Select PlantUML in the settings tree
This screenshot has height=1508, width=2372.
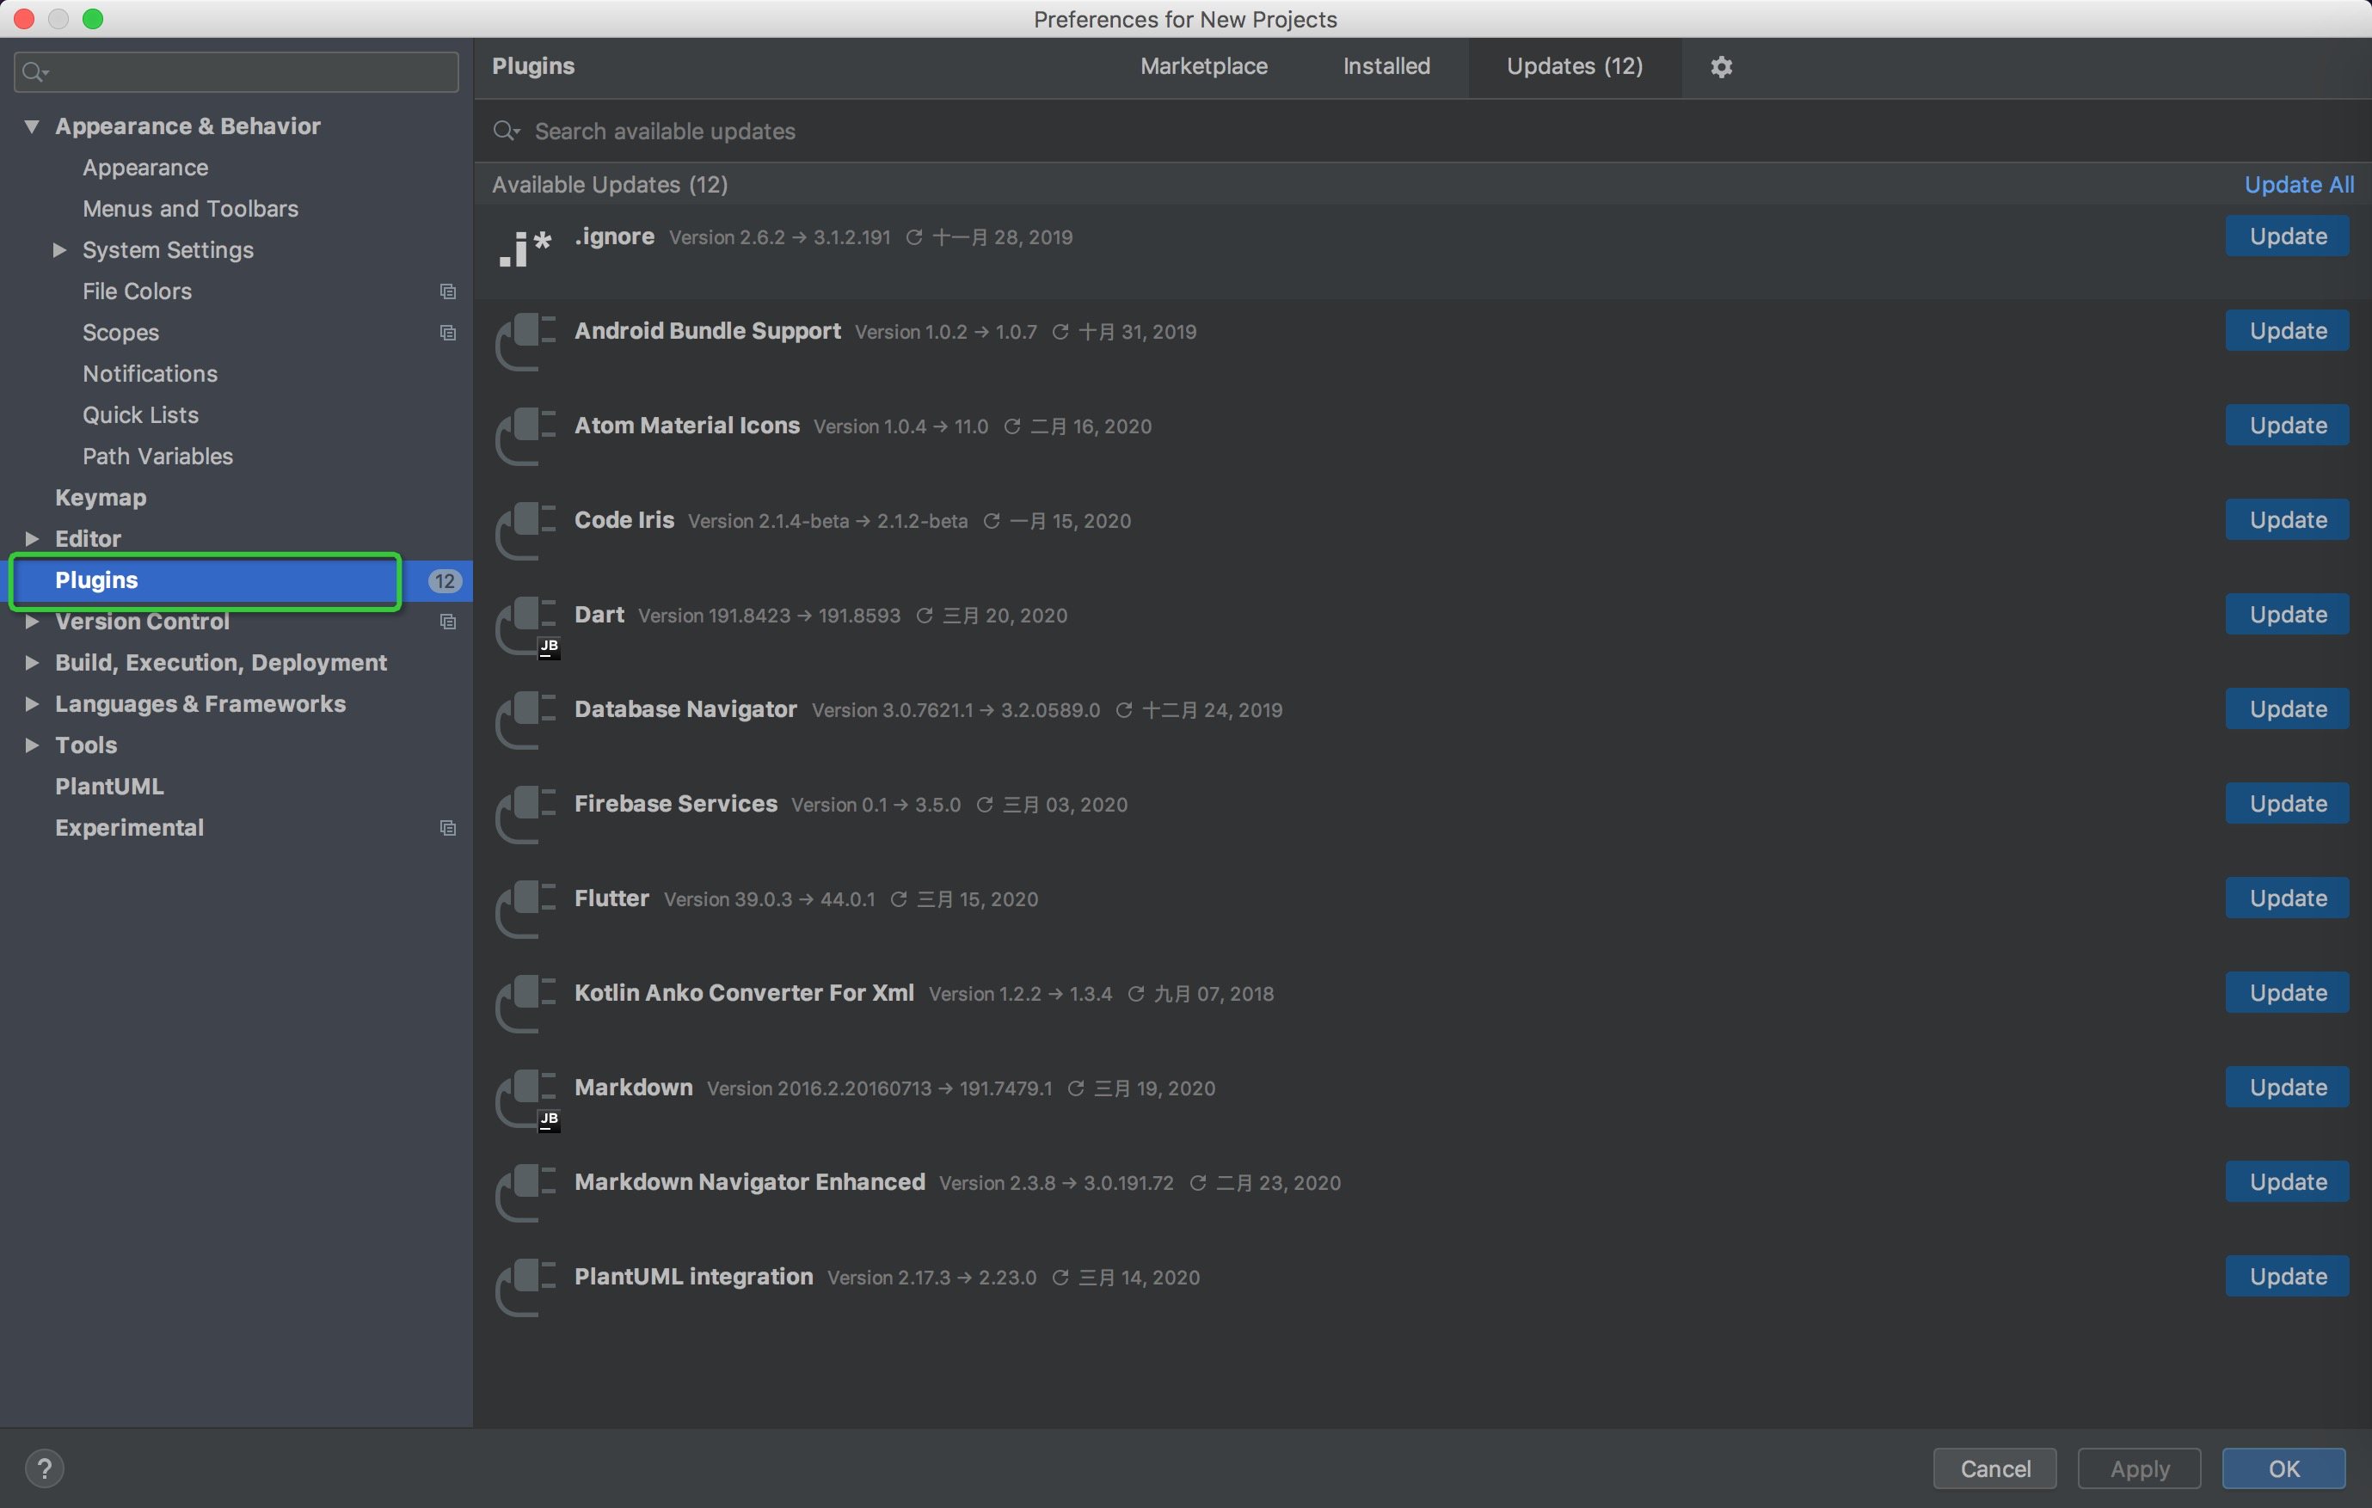(109, 787)
